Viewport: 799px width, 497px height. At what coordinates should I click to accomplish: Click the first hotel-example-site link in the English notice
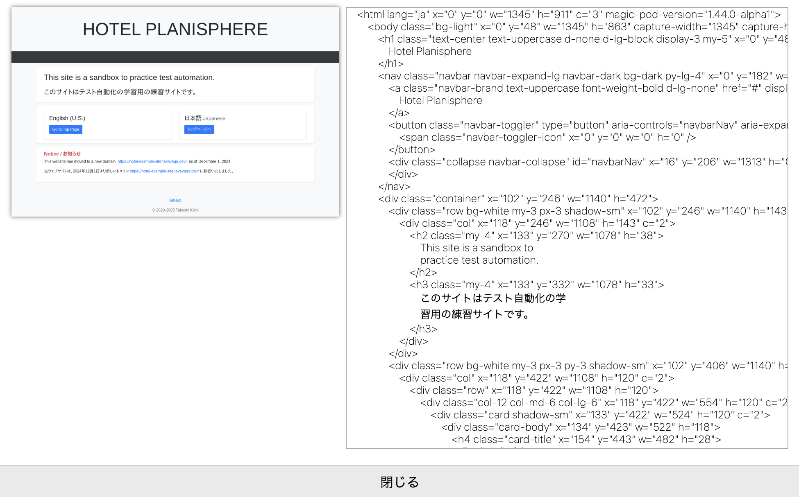coord(152,162)
